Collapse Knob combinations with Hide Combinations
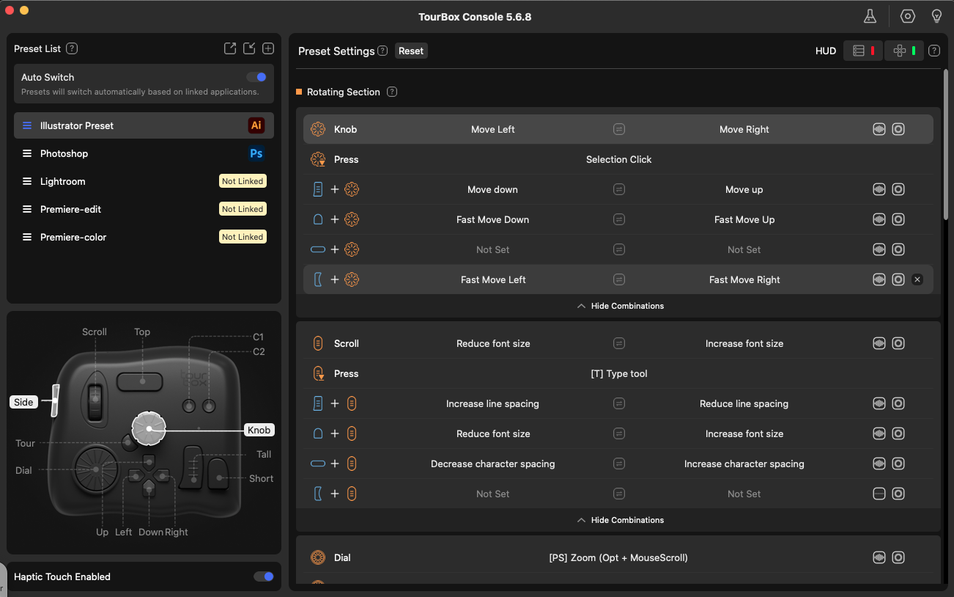 pos(619,306)
